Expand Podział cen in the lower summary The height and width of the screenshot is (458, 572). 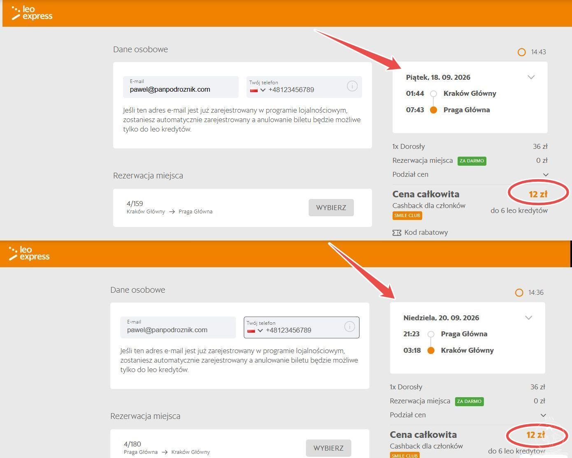(x=543, y=415)
